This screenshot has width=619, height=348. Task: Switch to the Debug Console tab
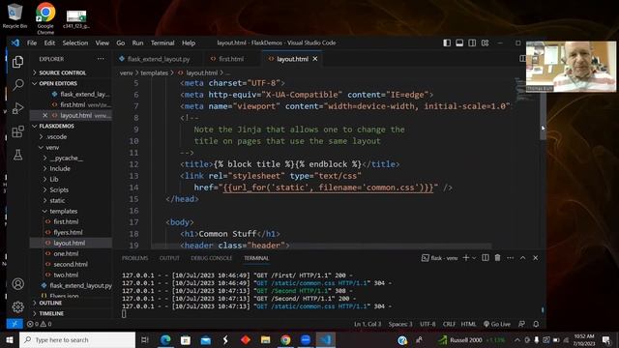(x=211, y=258)
